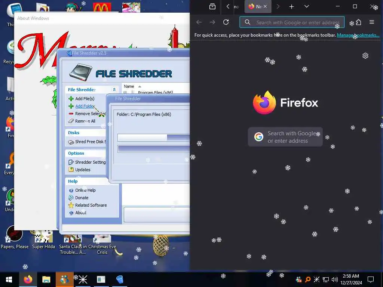Open the notification center
Viewport: 383px width, 287px height.
(x=371, y=280)
